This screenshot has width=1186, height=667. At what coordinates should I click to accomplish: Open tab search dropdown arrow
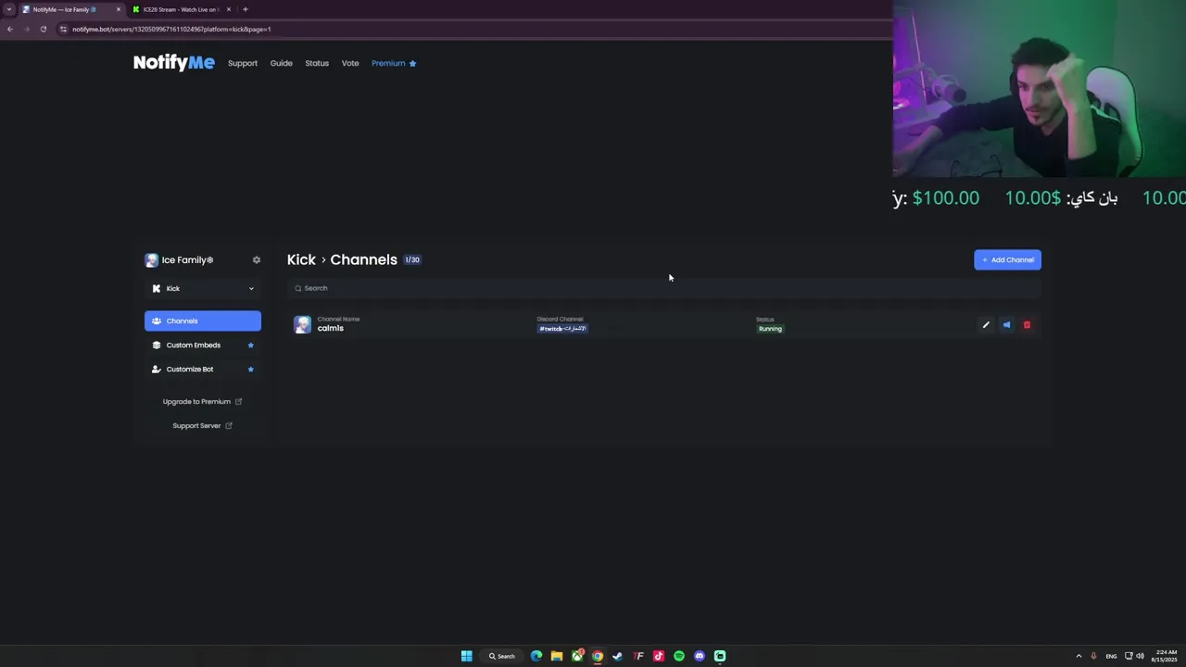8,9
